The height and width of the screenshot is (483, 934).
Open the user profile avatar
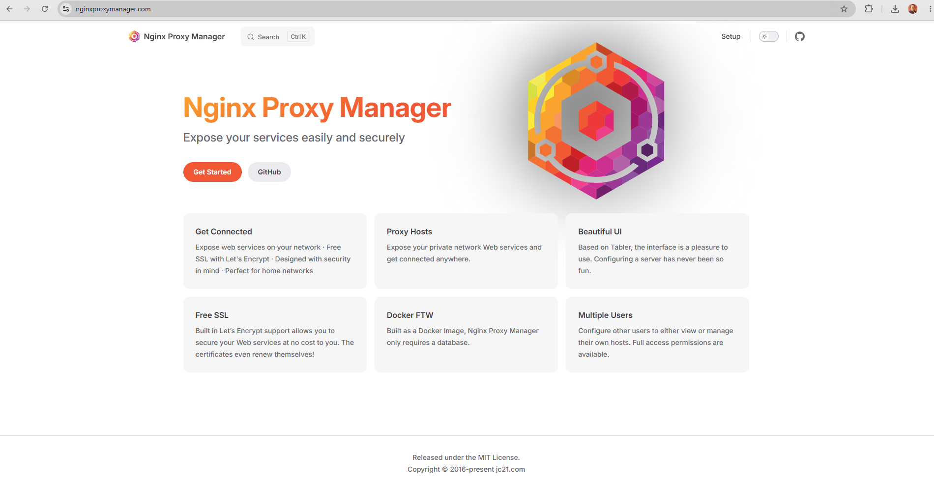pyautogui.click(x=913, y=9)
